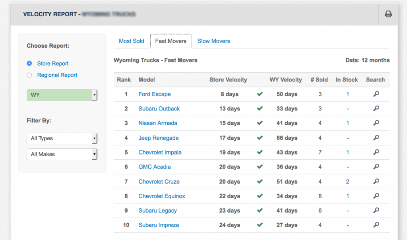Open the WY state dropdown
Screen dimensions: 407x240
coord(62,95)
